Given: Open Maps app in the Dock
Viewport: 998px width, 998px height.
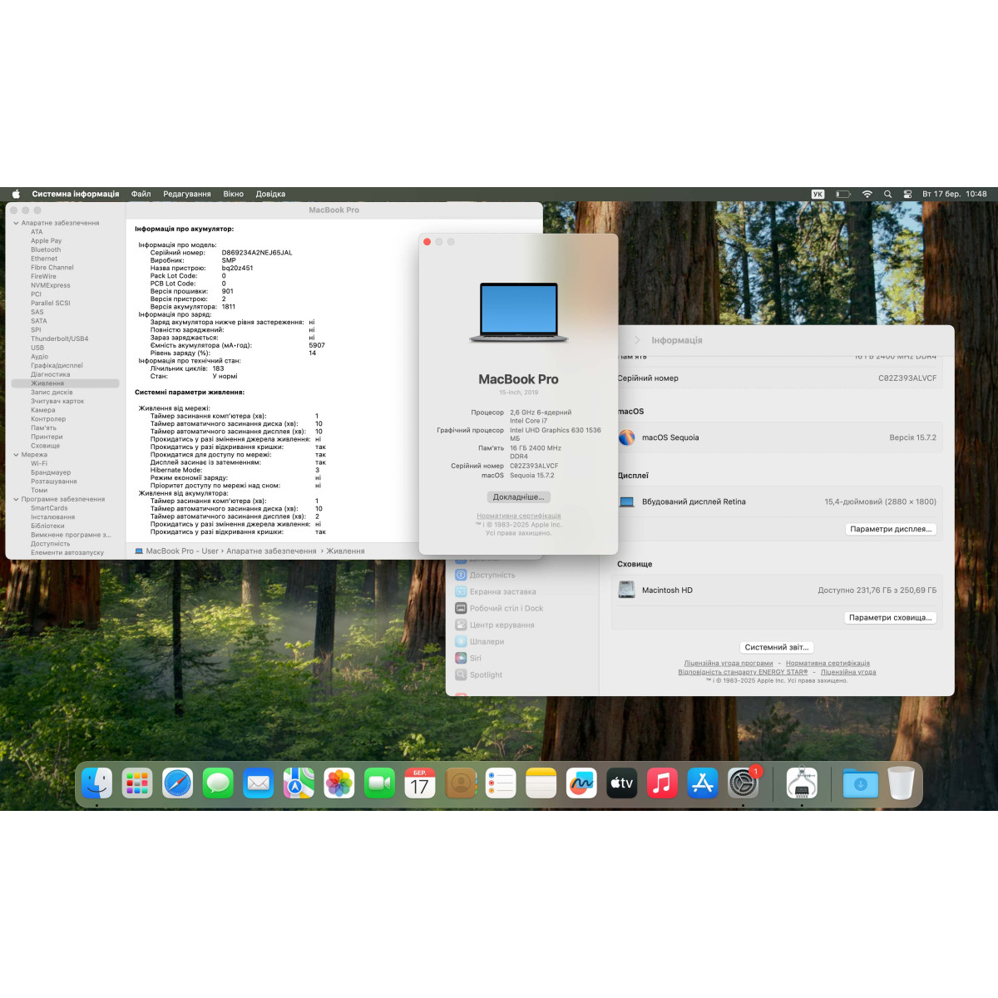Looking at the screenshot, I should point(299,783).
